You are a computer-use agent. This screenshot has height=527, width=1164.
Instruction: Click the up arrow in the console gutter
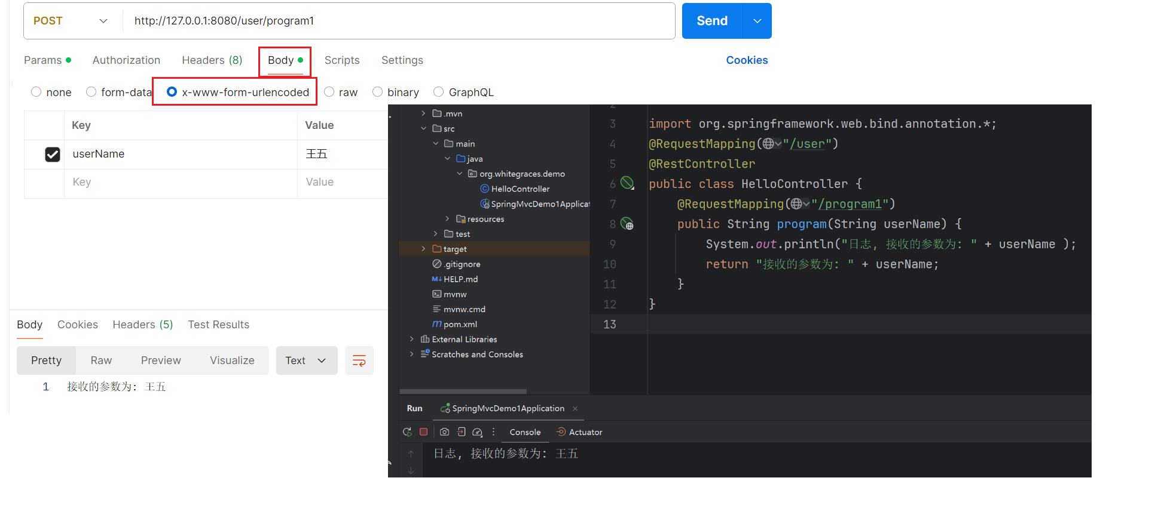click(x=411, y=454)
